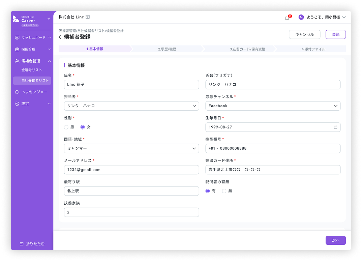Open the 担当者 dropdown

pos(131,106)
